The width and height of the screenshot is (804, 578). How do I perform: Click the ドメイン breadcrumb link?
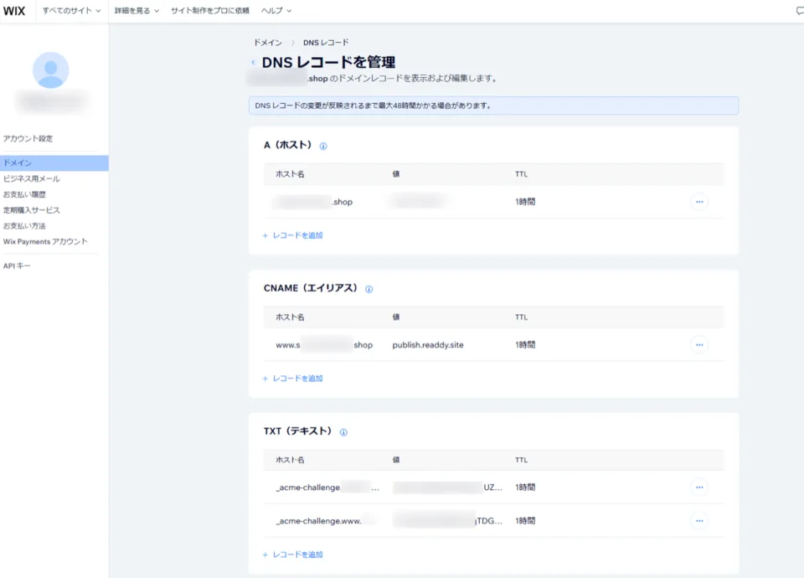pos(268,43)
